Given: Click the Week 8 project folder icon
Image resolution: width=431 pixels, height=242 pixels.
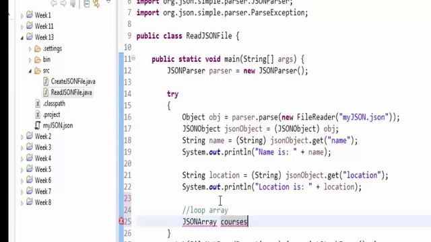Looking at the screenshot, I should (30, 202).
